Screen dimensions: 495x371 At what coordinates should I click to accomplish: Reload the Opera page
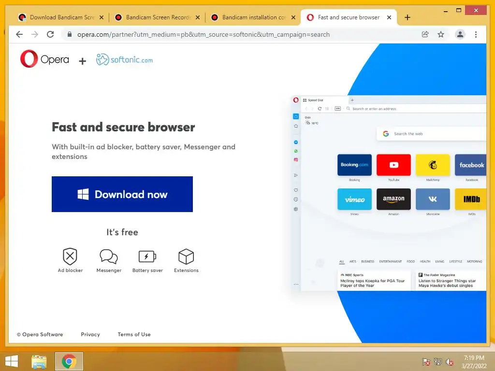point(50,34)
